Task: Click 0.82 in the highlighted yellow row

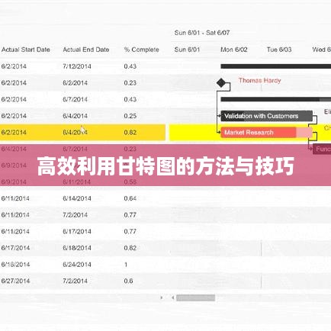Action: [x=130, y=133]
